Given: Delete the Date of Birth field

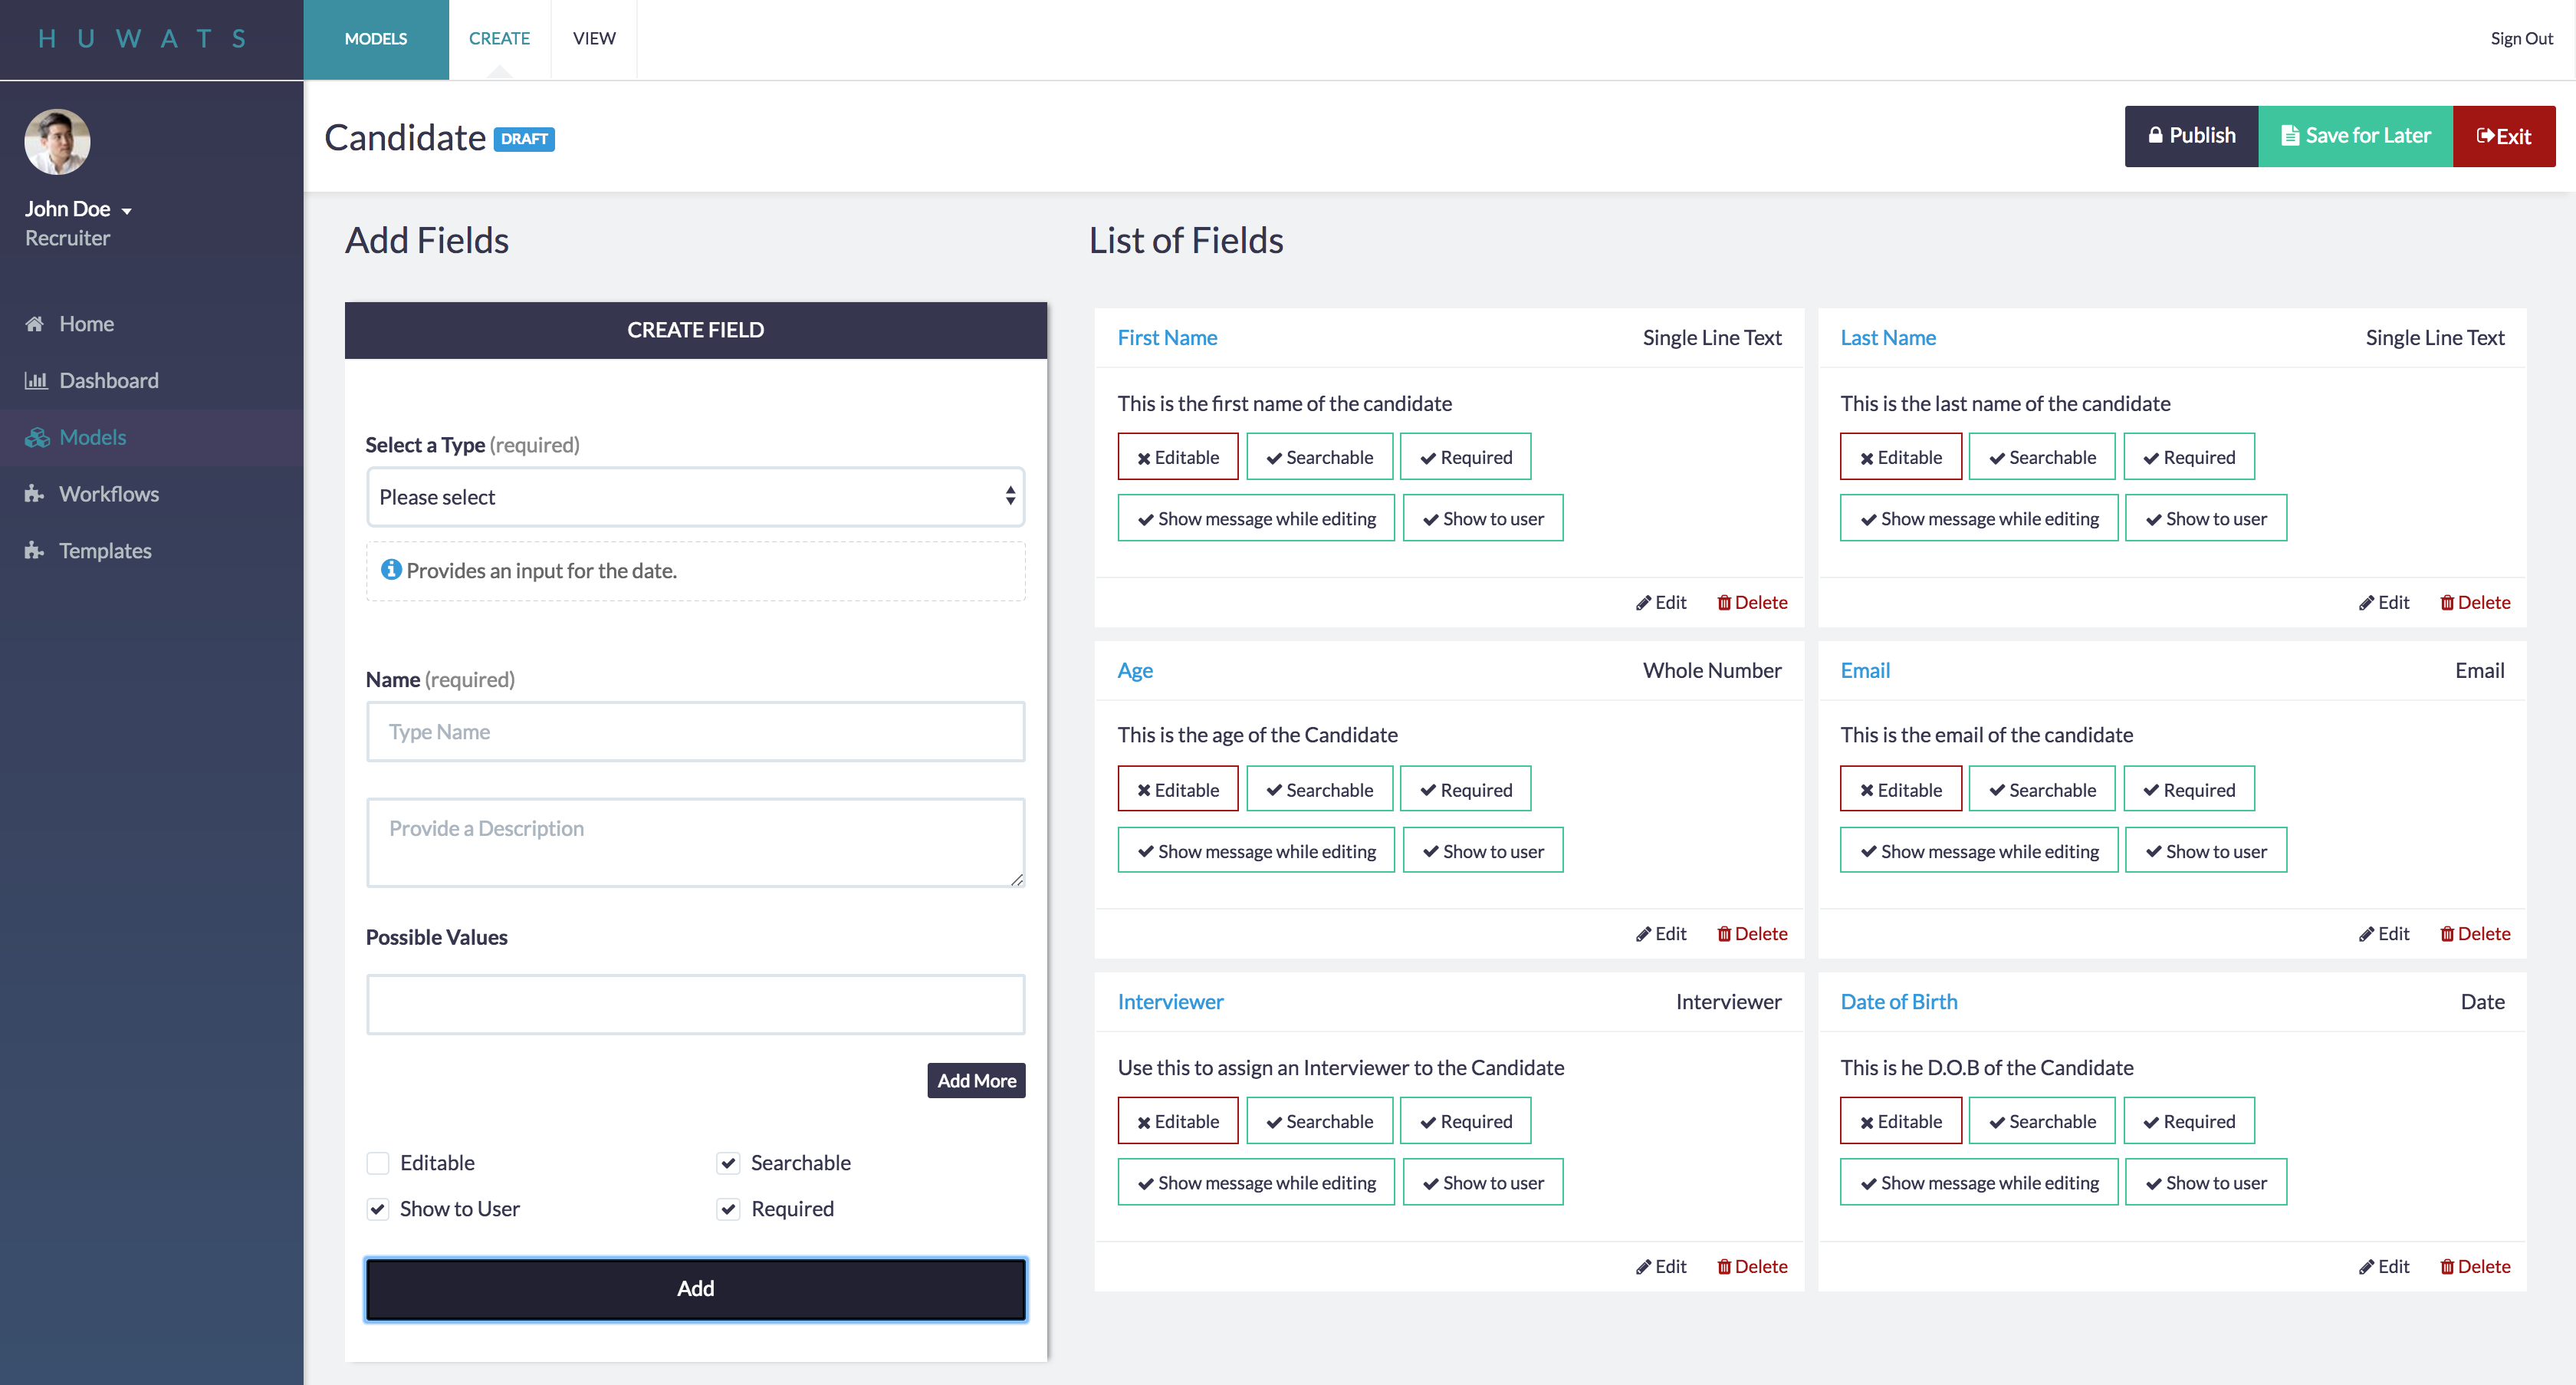Looking at the screenshot, I should (x=2475, y=1266).
